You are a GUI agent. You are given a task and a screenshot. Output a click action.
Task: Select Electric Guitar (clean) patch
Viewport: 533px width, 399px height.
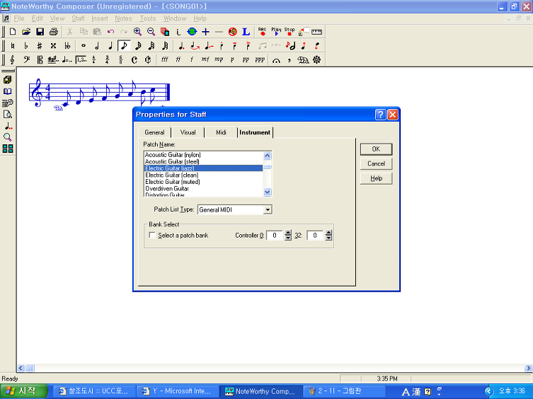(203, 175)
